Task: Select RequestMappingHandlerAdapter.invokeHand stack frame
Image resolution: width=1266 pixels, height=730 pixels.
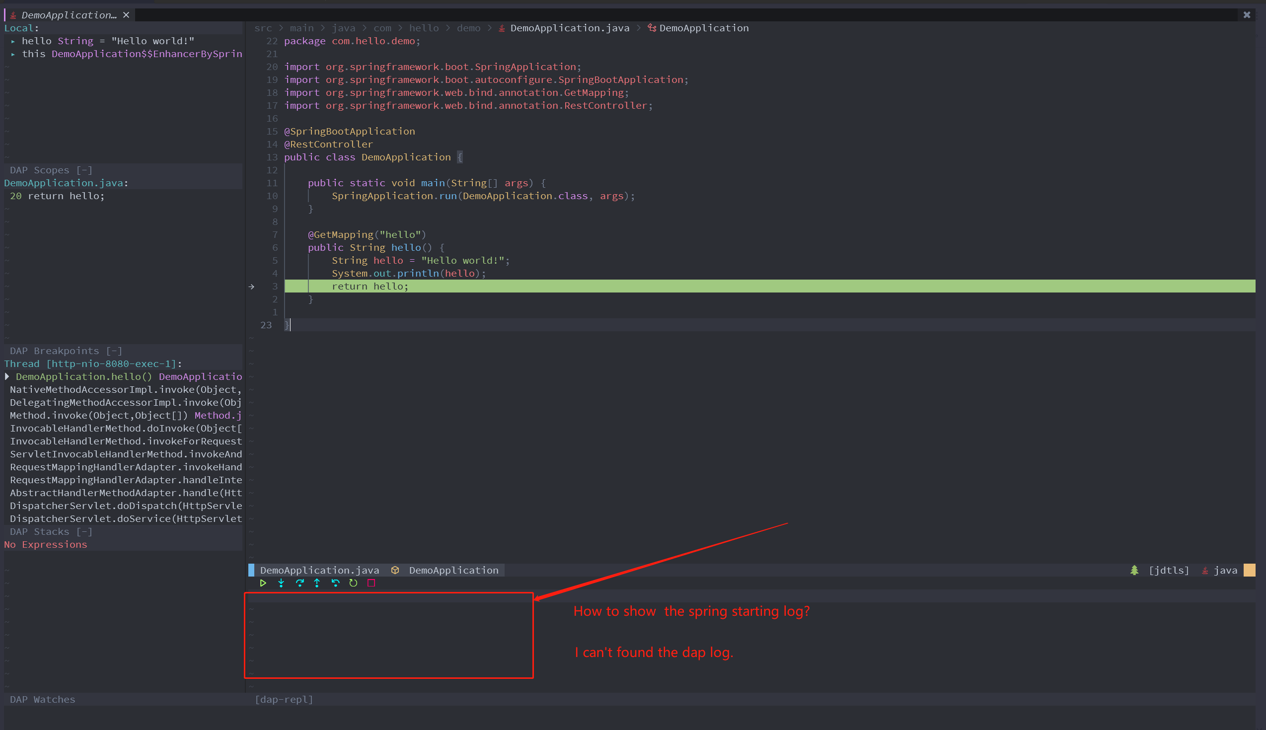Action: coord(126,467)
